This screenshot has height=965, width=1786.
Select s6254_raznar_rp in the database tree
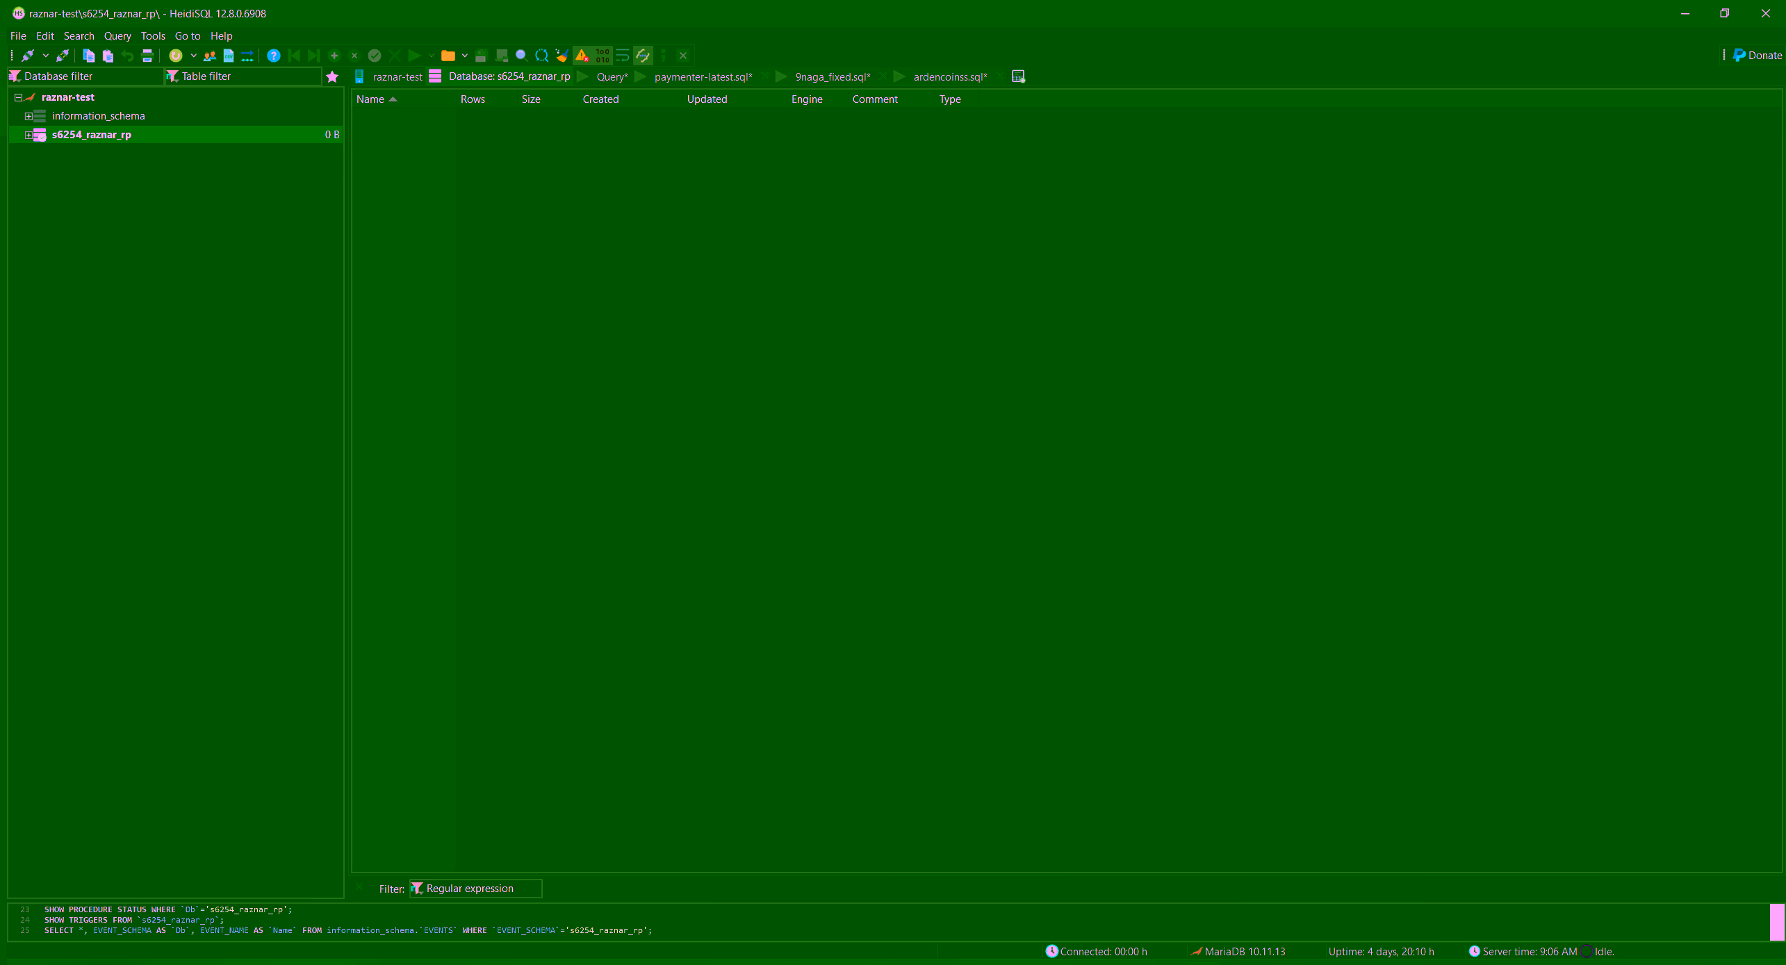tap(92, 135)
